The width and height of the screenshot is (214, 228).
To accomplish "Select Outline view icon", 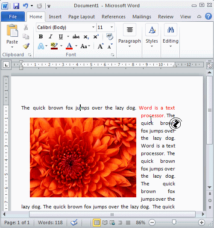I will [x=120, y=222].
